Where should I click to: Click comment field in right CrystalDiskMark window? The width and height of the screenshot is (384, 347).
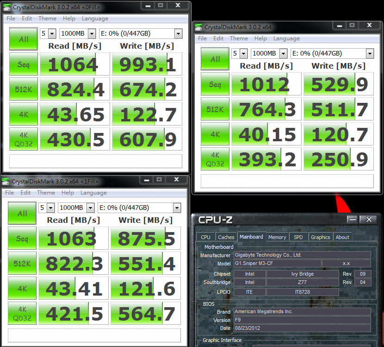[x=287, y=181]
